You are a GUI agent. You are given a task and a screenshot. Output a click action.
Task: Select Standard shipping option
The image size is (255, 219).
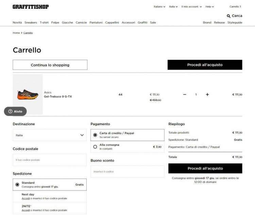(x=17, y=184)
